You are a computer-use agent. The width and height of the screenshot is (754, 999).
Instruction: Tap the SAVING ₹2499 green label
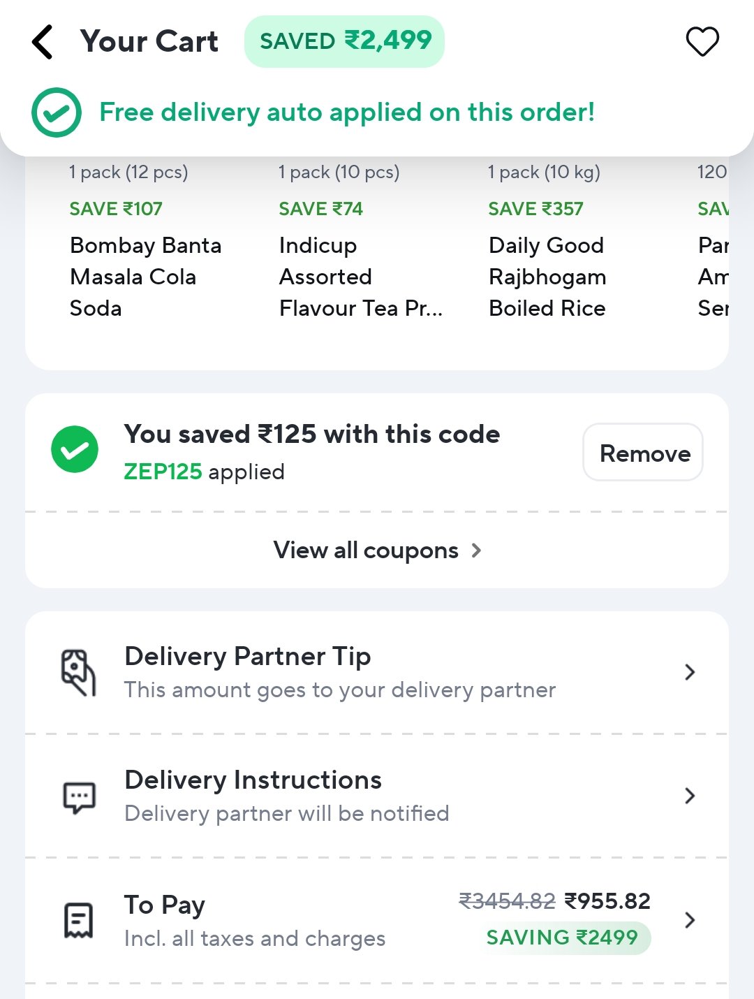(x=563, y=938)
